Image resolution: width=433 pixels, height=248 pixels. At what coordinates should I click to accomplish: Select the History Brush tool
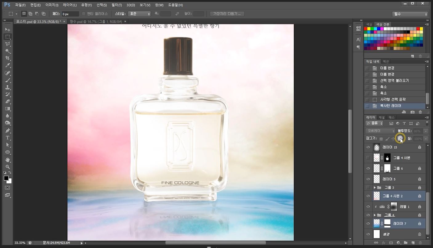tap(8, 95)
